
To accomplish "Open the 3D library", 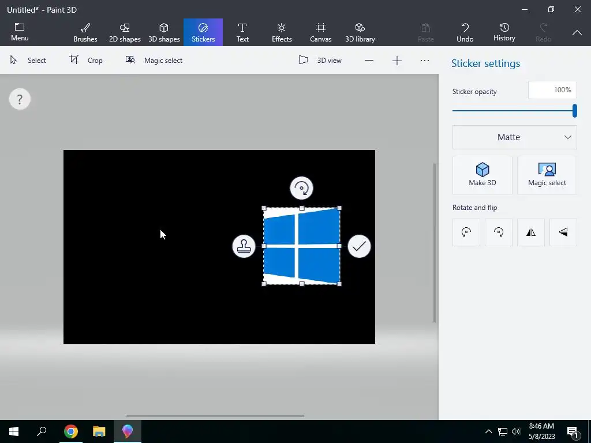I will (x=360, y=32).
